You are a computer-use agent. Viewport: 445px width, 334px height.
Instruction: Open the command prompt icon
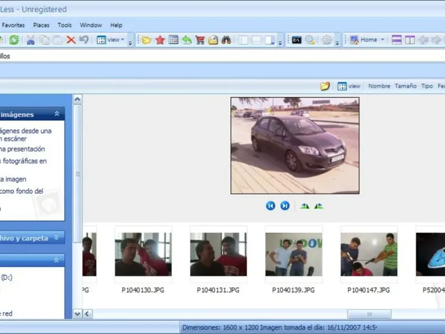296,40
